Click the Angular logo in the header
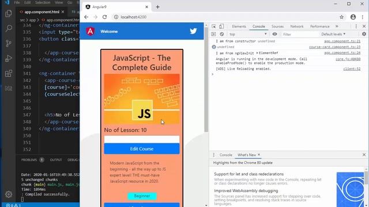 pyautogui.click(x=91, y=31)
